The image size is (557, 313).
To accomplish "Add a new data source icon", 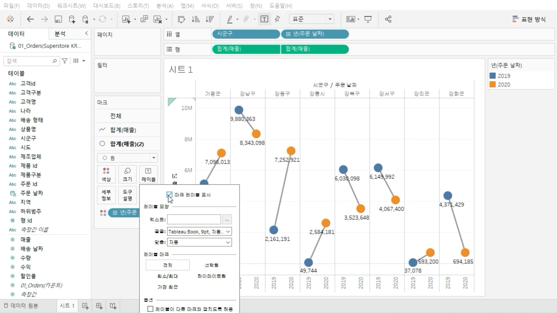I will pos(72,19).
